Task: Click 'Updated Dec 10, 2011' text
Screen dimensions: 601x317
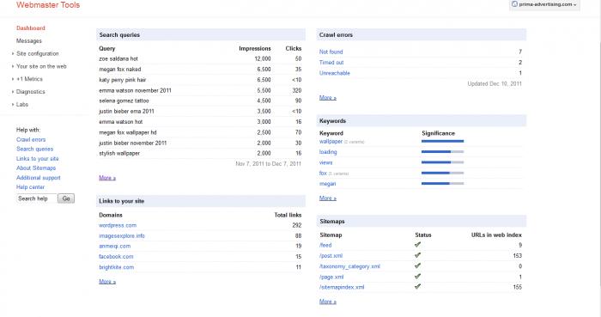Action: (x=495, y=83)
